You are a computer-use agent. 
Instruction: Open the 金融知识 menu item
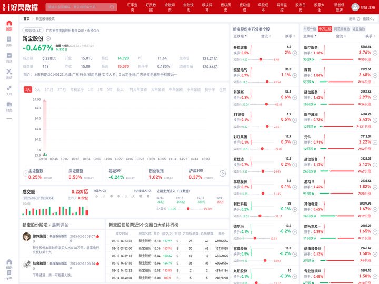click(169, 7)
